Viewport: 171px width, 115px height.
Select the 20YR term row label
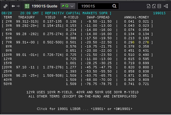(8, 67)
